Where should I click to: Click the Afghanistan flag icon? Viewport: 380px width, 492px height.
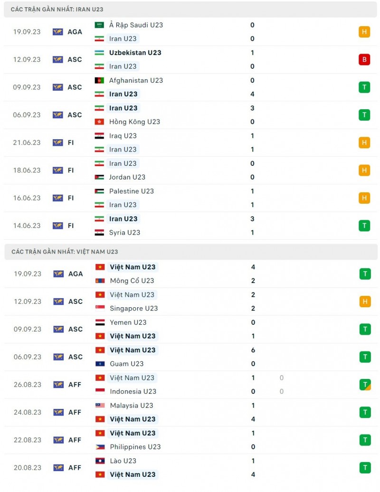[x=99, y=80]
